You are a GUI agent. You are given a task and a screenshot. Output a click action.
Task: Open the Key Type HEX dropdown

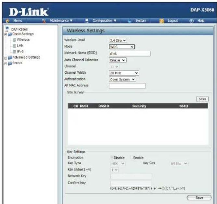coord(118,164)
